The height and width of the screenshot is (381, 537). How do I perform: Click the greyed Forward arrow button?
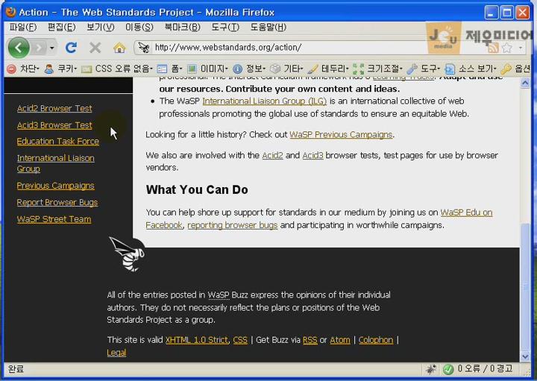click(39, 48)
